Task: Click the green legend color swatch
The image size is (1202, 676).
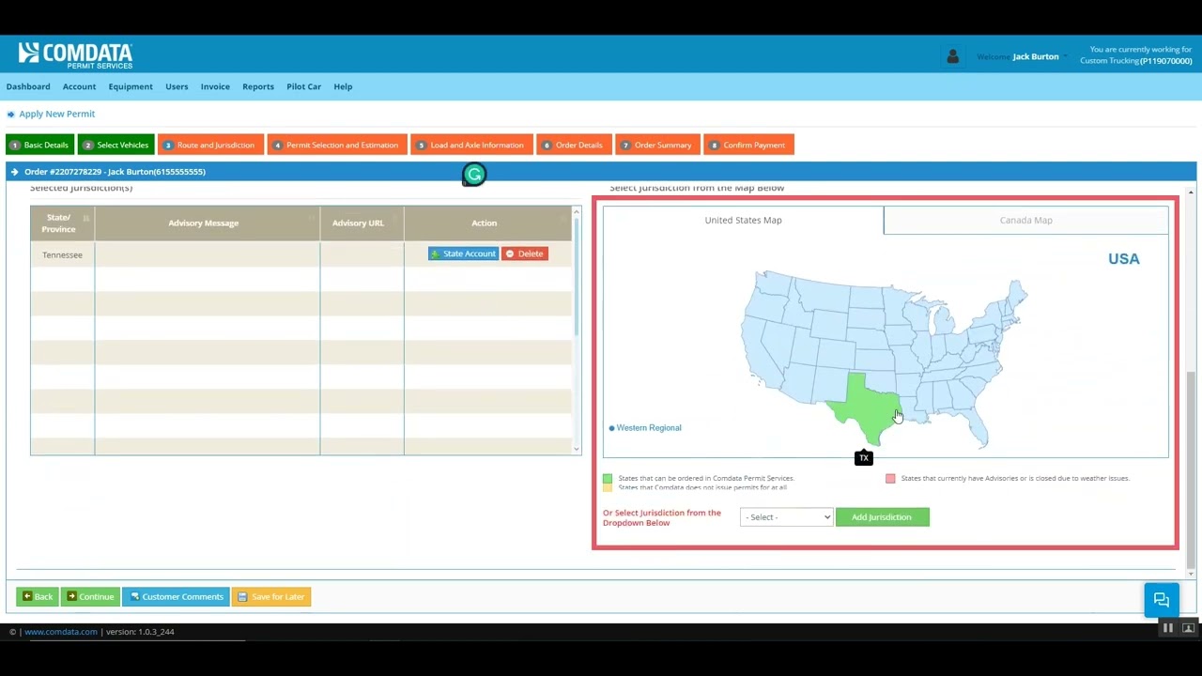Action: coord(608,479)
